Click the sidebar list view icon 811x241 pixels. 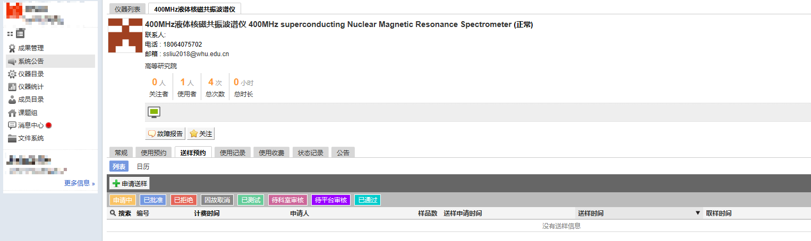(x=20, y=33)
